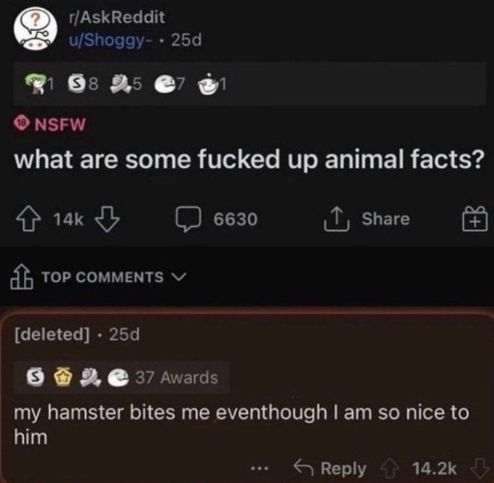The image size is (494, 483).
Task: Tap the Share upload icon
Action: pos(336,219)
